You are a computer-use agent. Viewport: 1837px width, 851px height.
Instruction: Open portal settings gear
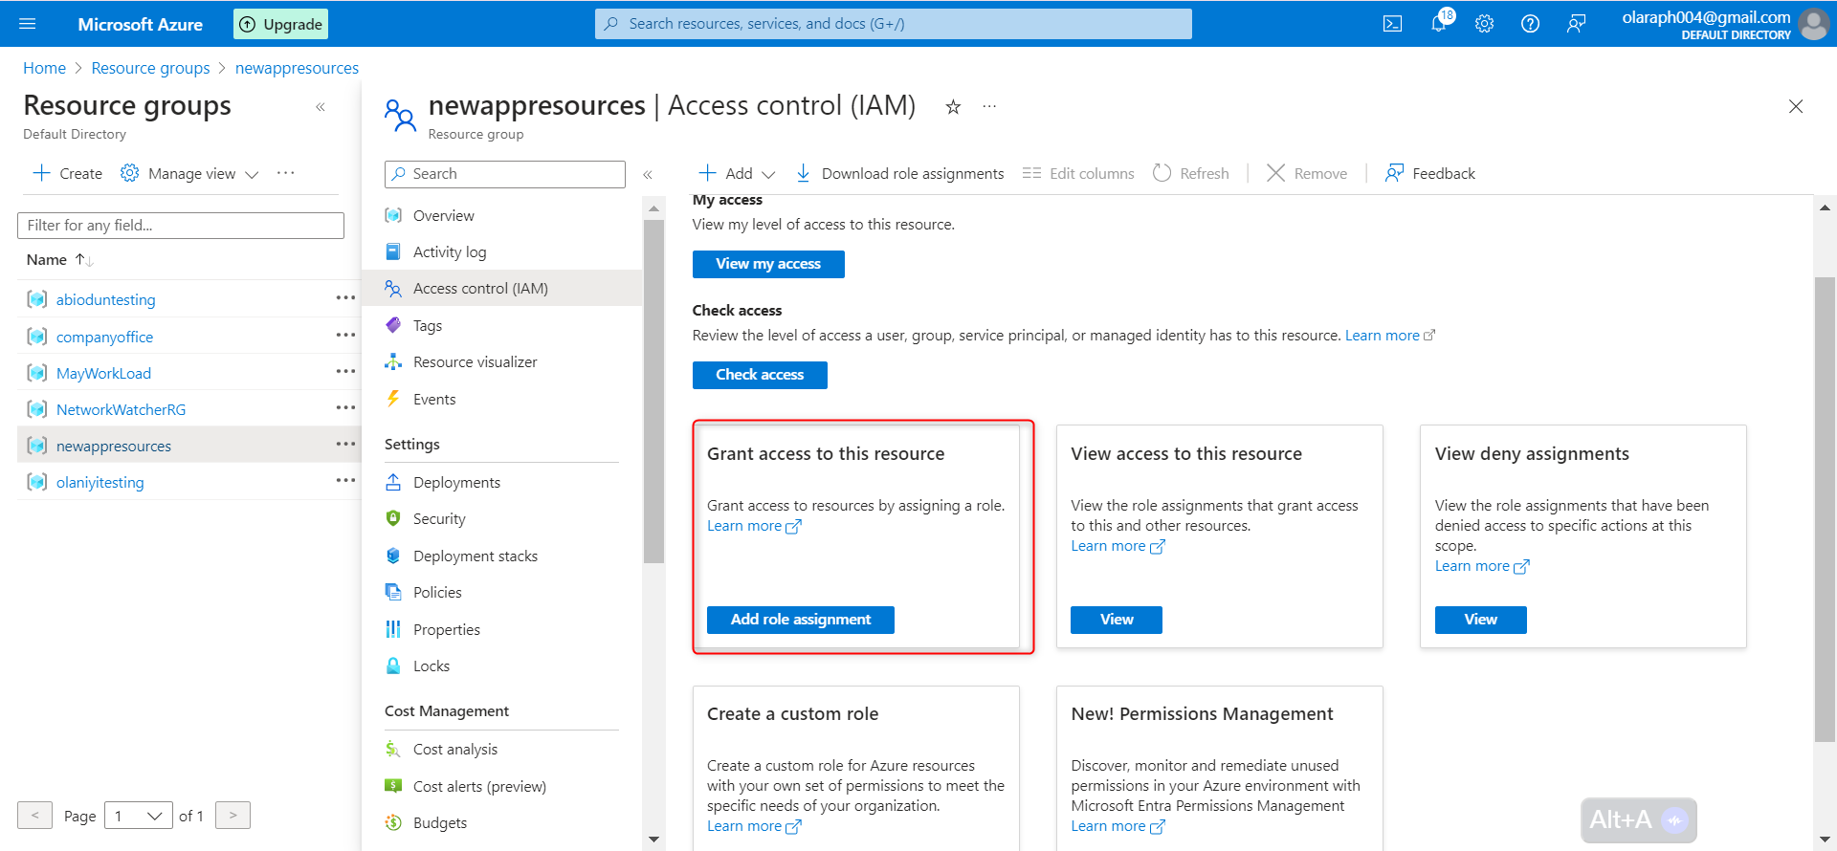coord(1484,24)
